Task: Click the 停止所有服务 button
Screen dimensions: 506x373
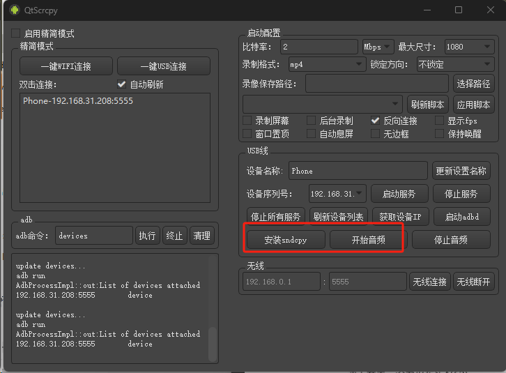Action: [x=275, y=216]
